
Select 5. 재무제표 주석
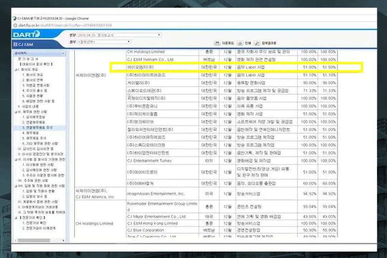tap(34, 138)
